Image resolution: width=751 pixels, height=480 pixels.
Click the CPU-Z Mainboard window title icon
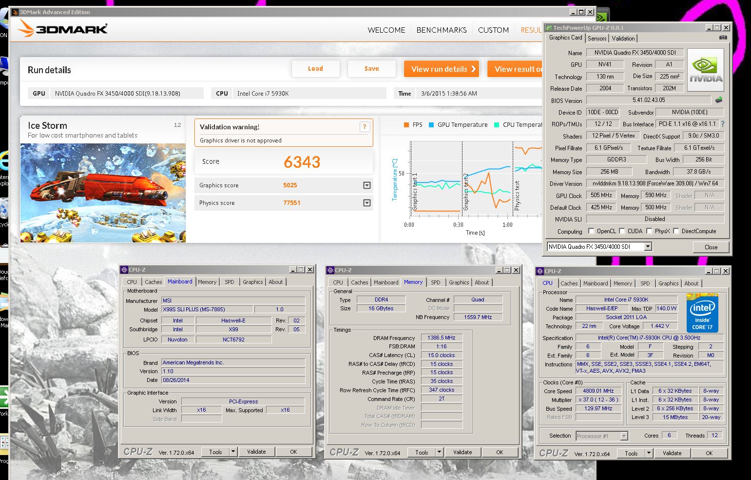click(x=124, y=270)
